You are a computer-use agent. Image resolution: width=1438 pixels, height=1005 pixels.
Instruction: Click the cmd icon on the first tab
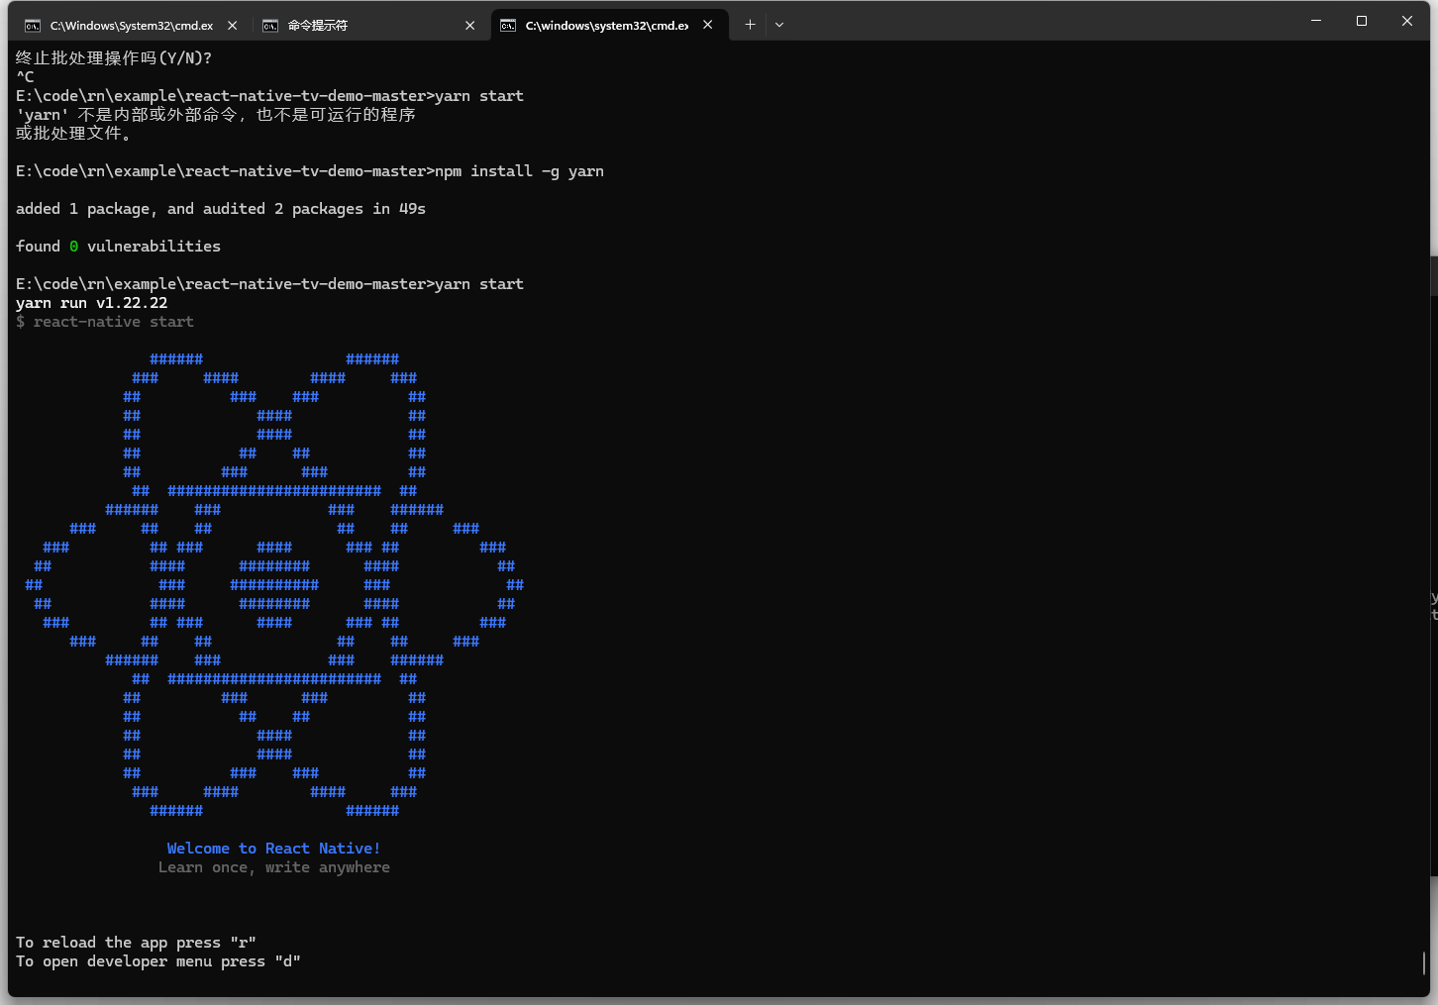click(x=34, y=25)
